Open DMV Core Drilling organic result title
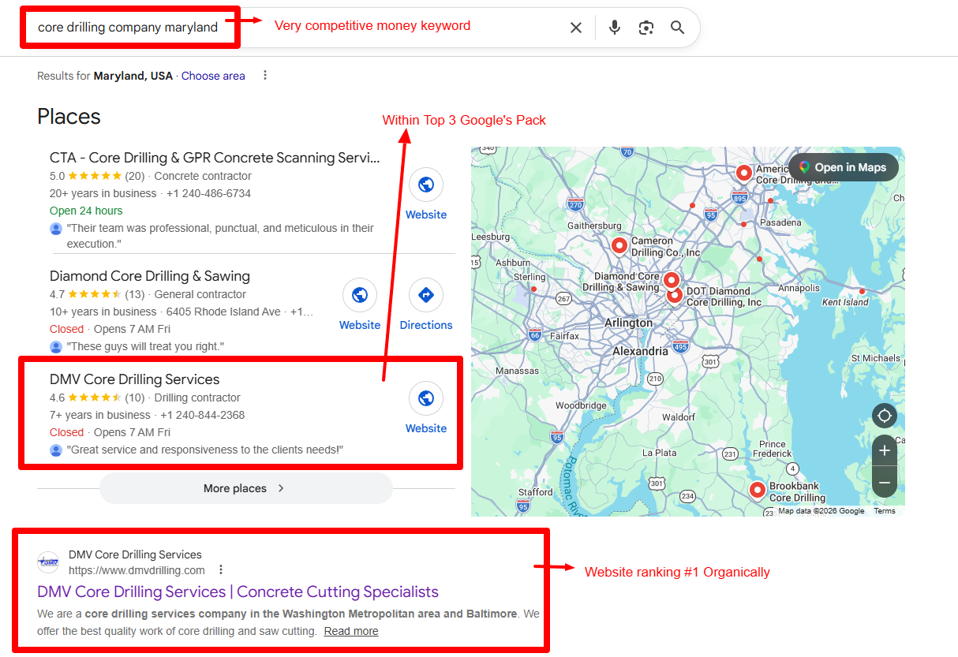This screenshot has height=657, width=958. (x=238, y=592)
